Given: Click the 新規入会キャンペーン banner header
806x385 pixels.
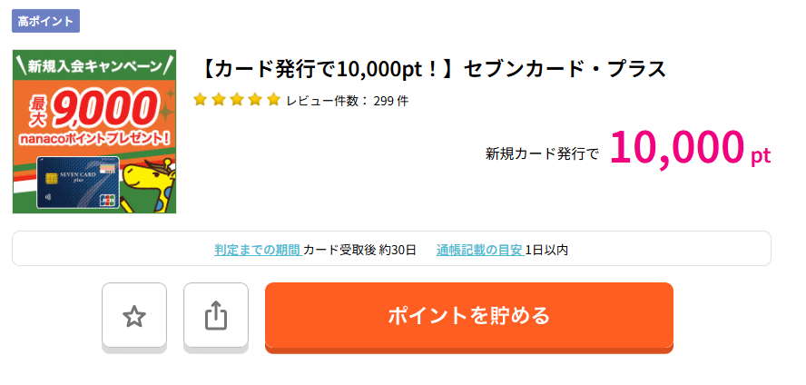Looking at the screenshot, I should click(x=94, y=66).
